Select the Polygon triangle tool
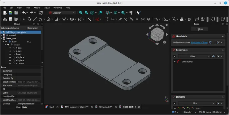 pos(64,19)
